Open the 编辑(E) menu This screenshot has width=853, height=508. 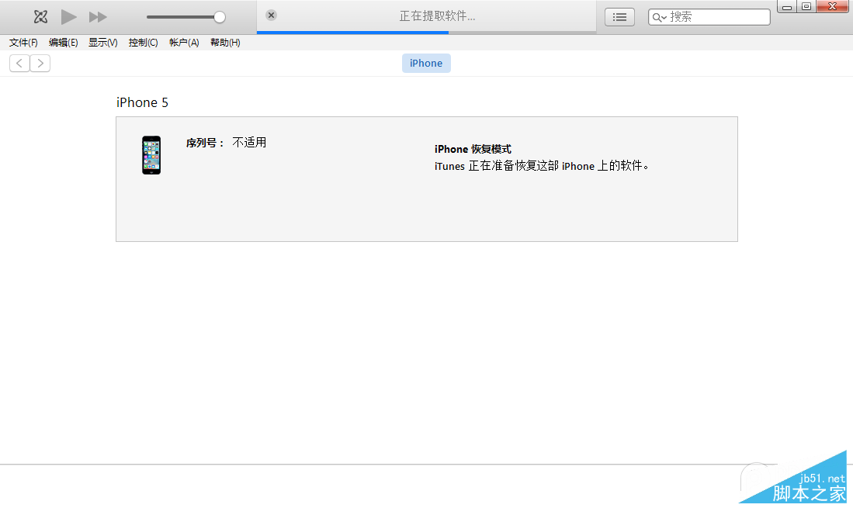point(63,43)
